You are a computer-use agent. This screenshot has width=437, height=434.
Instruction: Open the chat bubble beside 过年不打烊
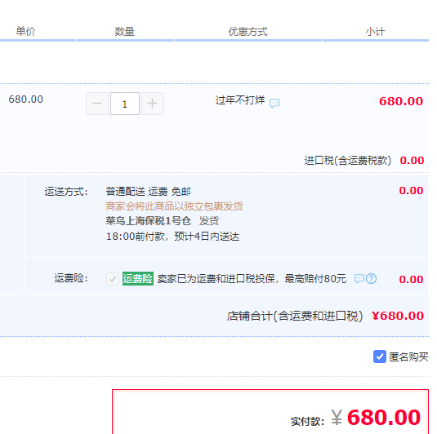pyautogui.click(x=274, y=103)
